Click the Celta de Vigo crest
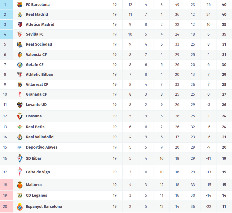 (20, 172)
